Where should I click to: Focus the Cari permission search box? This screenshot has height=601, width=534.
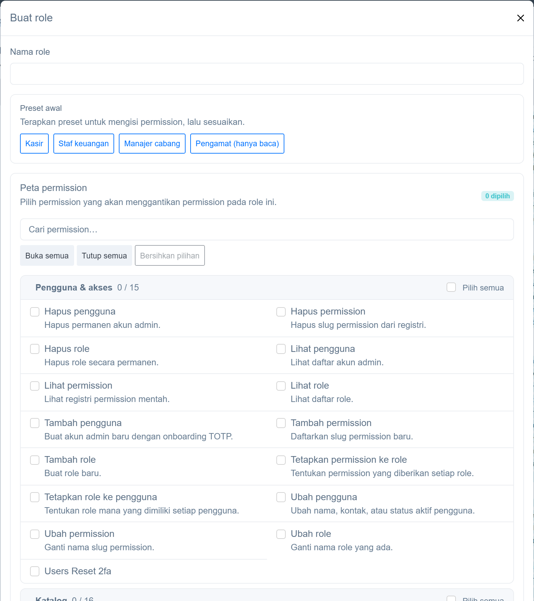(x=267, y=229)
